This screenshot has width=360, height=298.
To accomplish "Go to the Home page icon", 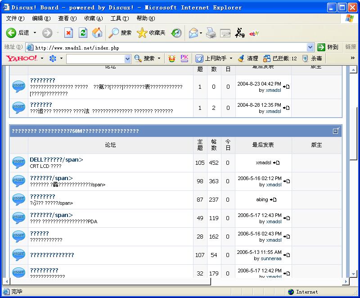I will pyautogui.click(x=97, y=32).
